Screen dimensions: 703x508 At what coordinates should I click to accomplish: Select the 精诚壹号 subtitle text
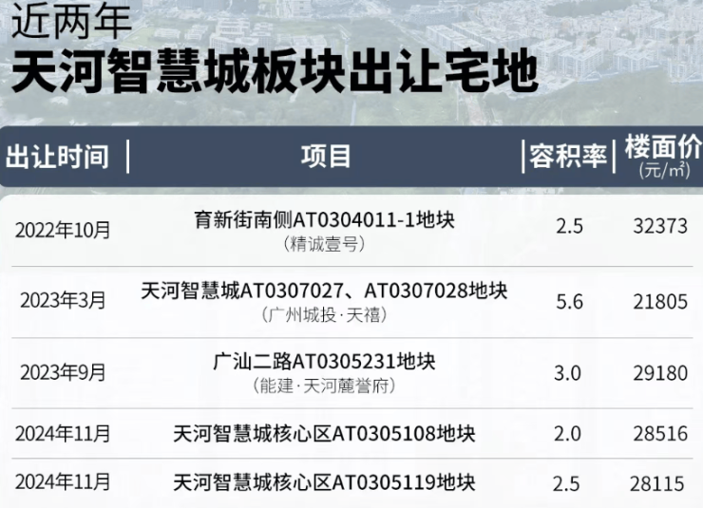pos(324,244)
